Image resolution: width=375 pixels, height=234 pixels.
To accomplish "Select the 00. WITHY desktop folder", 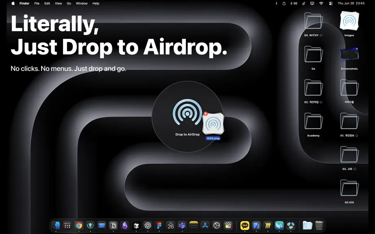I will click(x=313, y=24).
